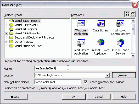Viewport: 140px width, 104px height.
Task: Open the Location dropdown list
Action: pos(107,75)
